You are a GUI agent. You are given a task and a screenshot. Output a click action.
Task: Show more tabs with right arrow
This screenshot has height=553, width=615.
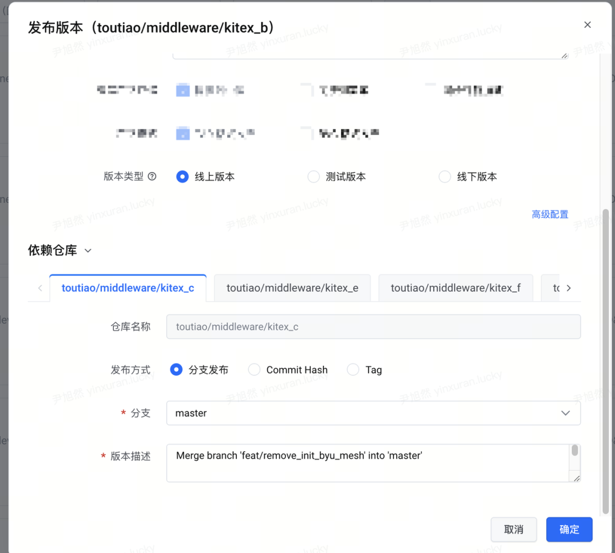coord(569,288)
